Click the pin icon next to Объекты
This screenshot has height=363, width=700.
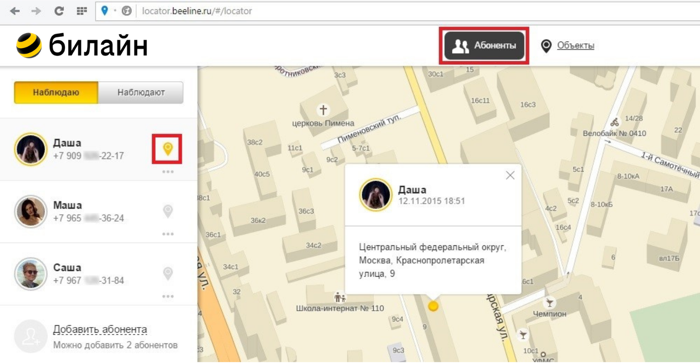coord(546,46)
